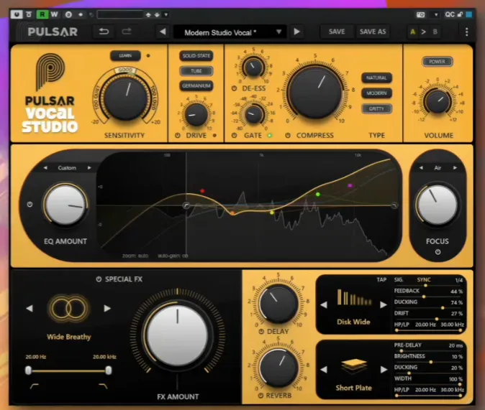The image size is (485, 410).
Task: Click the POWER button above Volume
Action: pyautogui.click(x=437, y=62)
